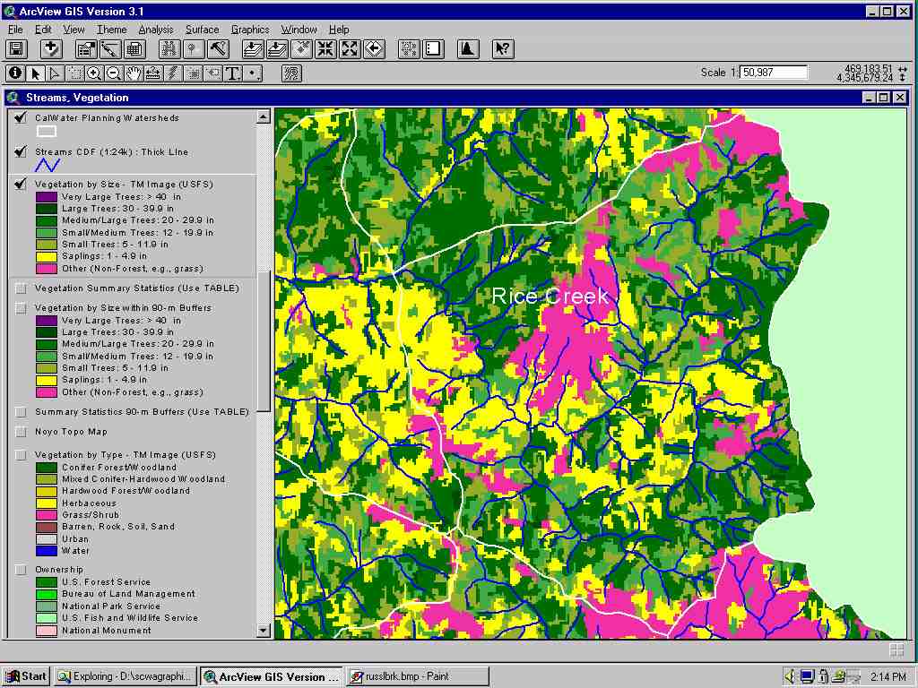Open the Query Builder hammer button
The image size is (918, 688).
pyautogui.click(x=218, y=49)
